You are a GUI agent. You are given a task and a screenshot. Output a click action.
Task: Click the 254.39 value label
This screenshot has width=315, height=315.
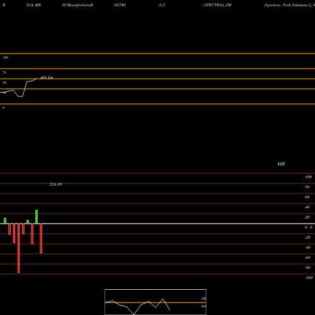[x=55, y=185]
